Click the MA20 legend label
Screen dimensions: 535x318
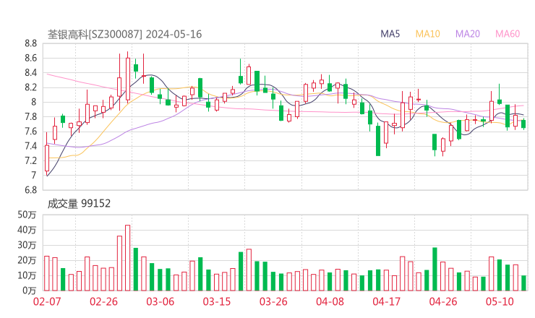point(468,34)
